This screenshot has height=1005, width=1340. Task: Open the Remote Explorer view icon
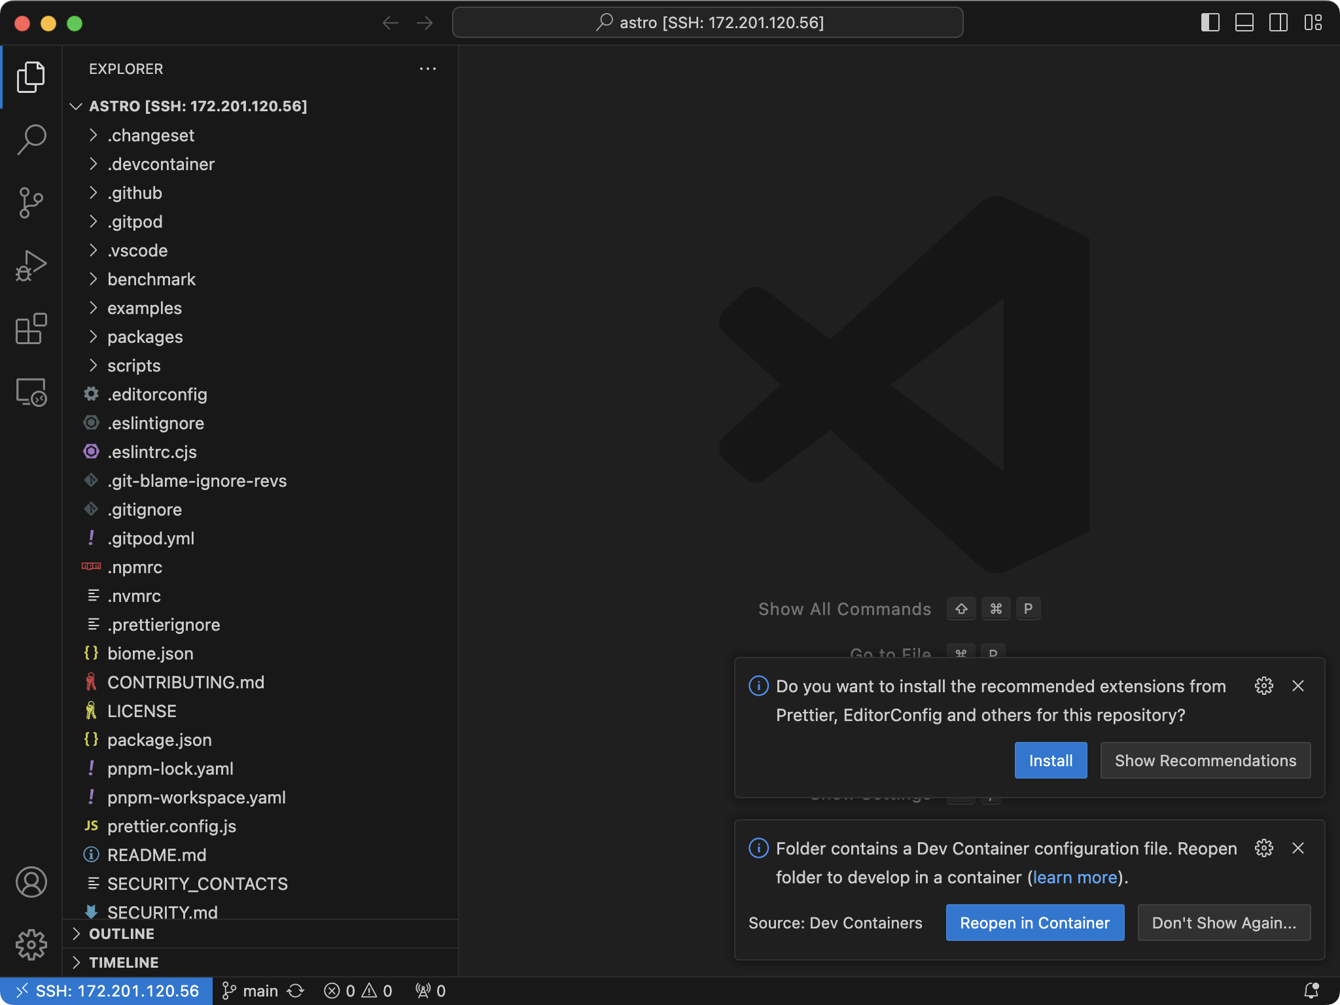click(x=31, y=392)
